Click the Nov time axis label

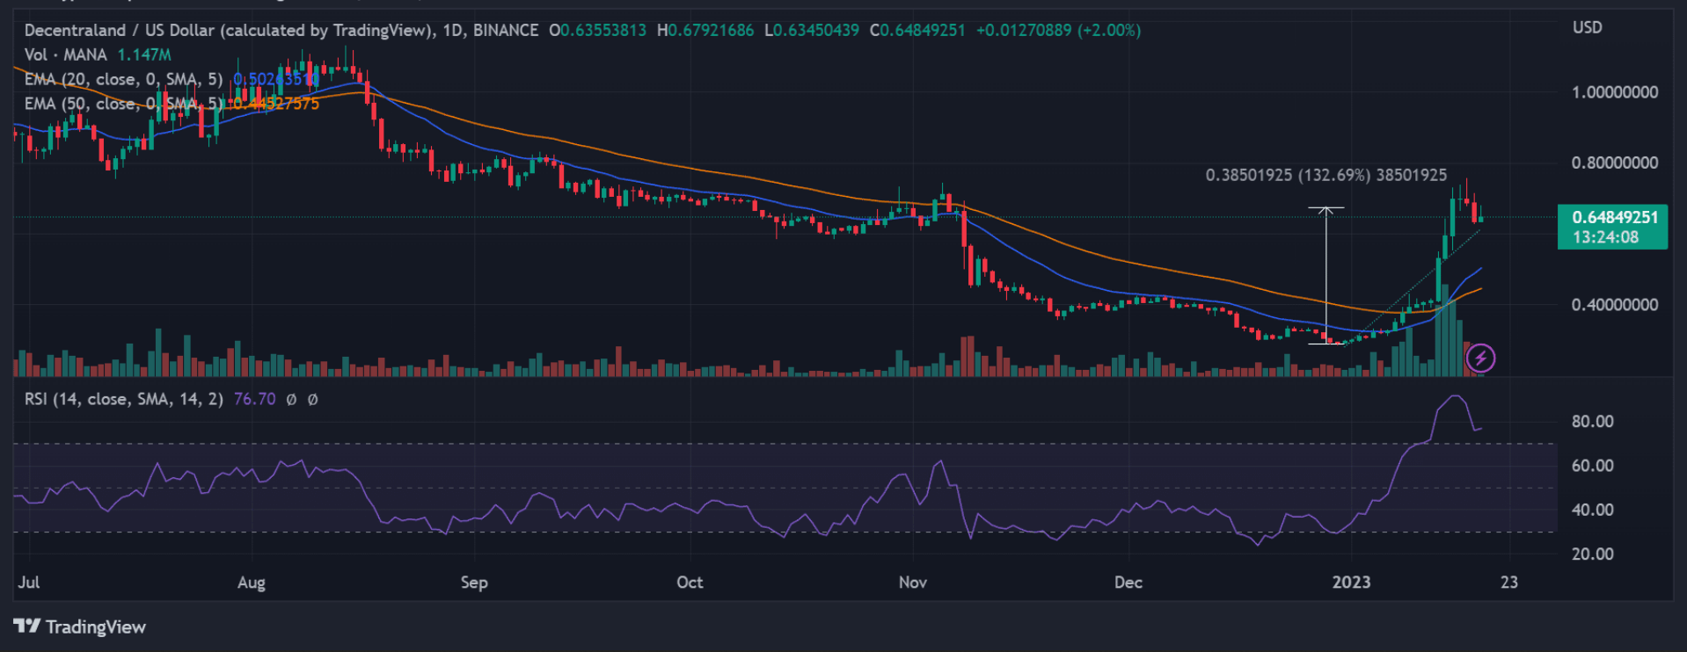click(913, 582)
